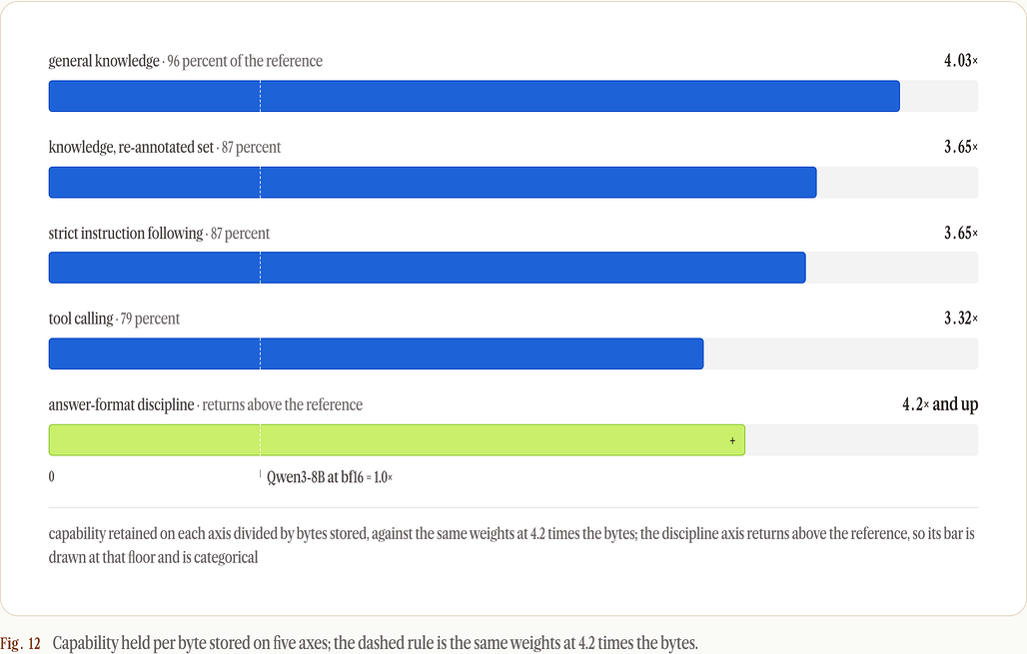Click the 'answer-format discipline' label text
This screenshot has width=1027, height=654.
pyautogui.click(x=121, y=404)
